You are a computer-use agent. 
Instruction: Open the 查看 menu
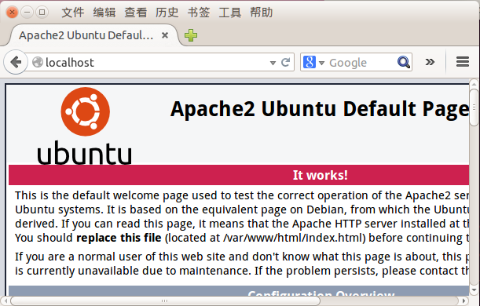(x=136, y=13)
